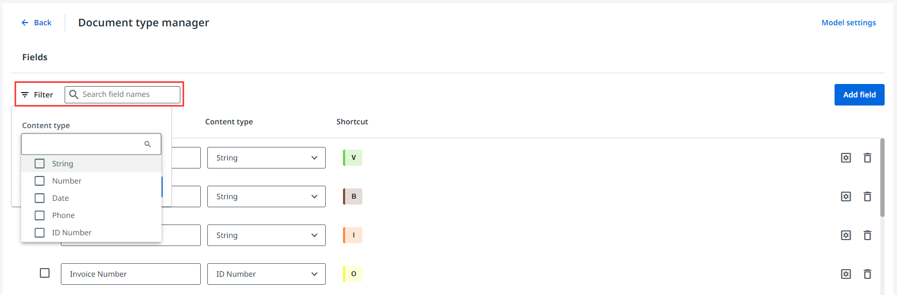Select the Invoice Number row checkbox
The width and height of the screenshot is (897, 295).
[x=45, y=273]
